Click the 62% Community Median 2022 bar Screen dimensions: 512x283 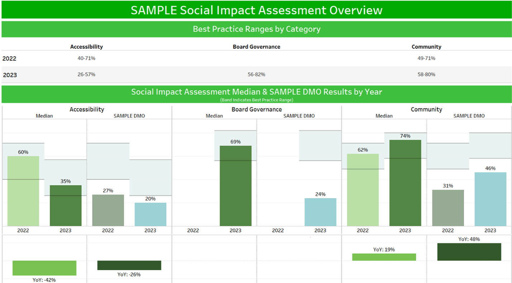click(362, 190)
